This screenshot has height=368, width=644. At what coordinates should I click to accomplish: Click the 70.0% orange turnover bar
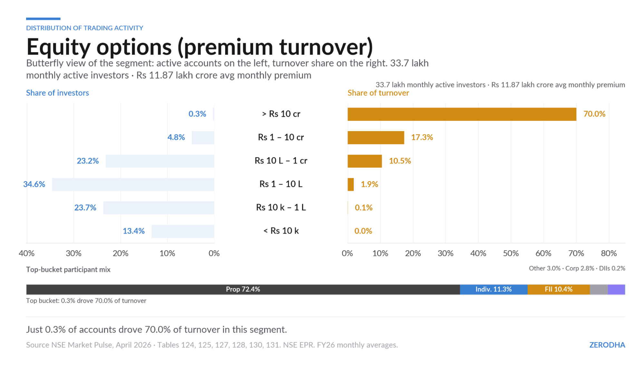[462, 114]
